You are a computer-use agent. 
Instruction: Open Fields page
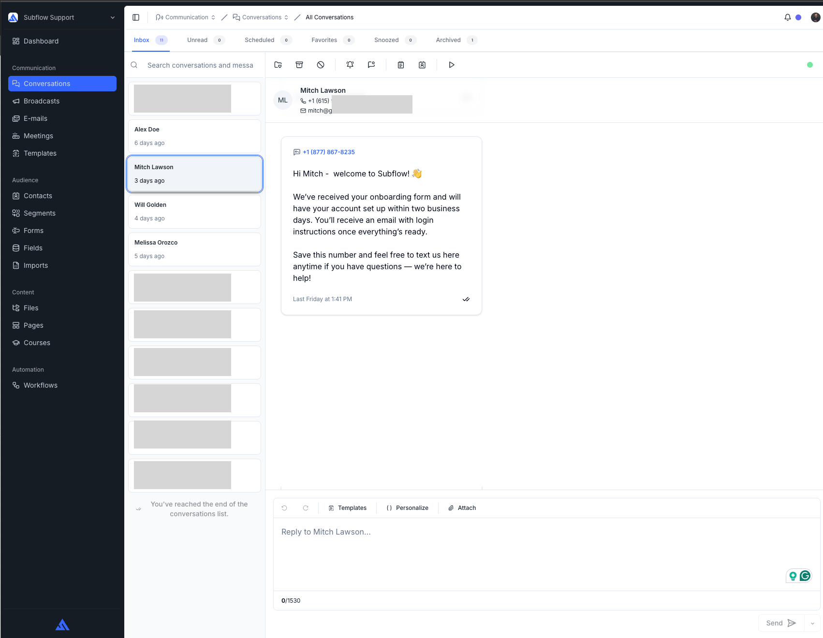62,248
